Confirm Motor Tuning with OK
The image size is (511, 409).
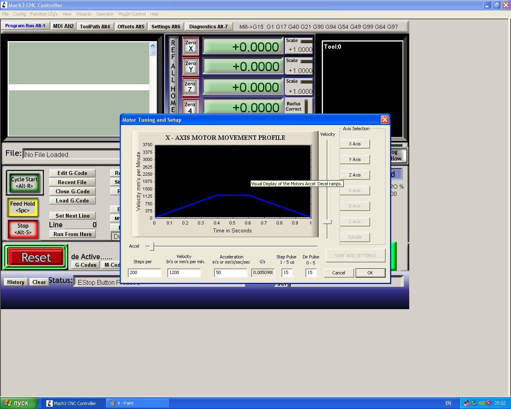click(x=370, y=273)
